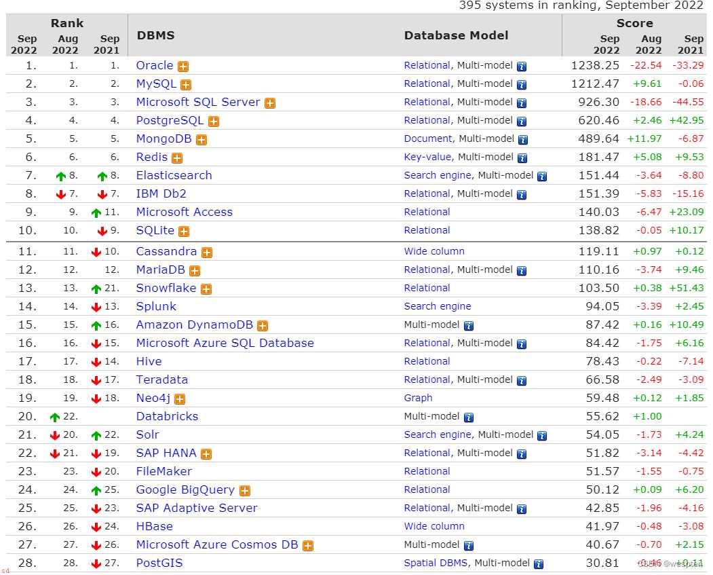Select MongoDB's monthly change +11.97
The height and width of the screenshot is (575, 713).
point(644,138)
